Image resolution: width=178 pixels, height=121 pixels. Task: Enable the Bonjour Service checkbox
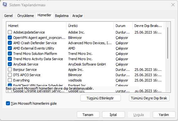(10, 70)
